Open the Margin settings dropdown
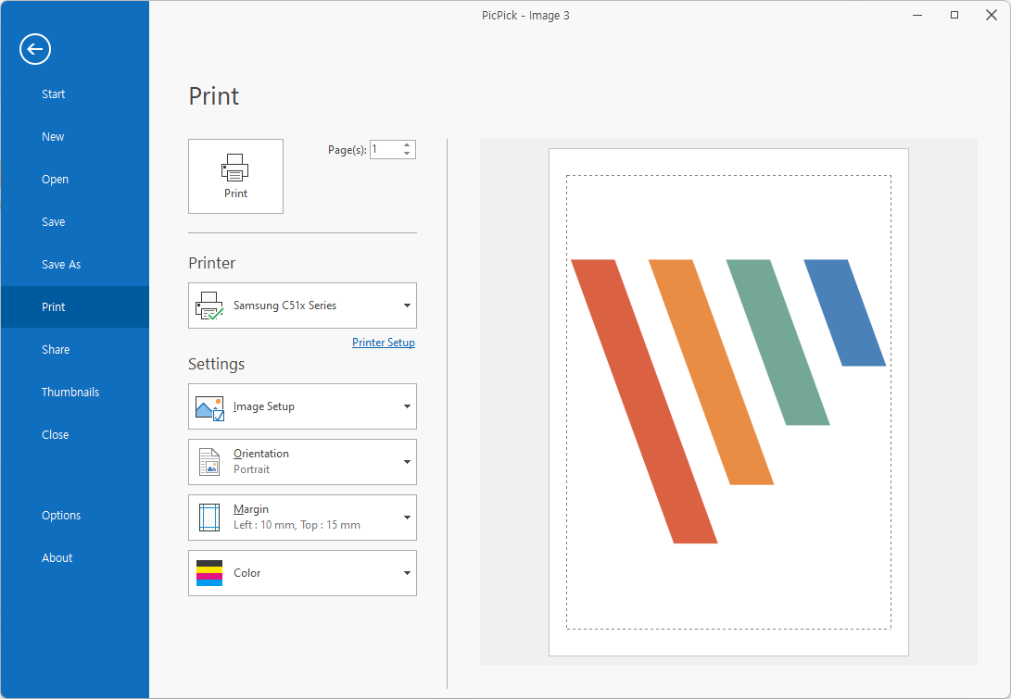Image resolution: width=1011 pixels, height=699 pixels. pyautogui.click(x=406, y=517)
